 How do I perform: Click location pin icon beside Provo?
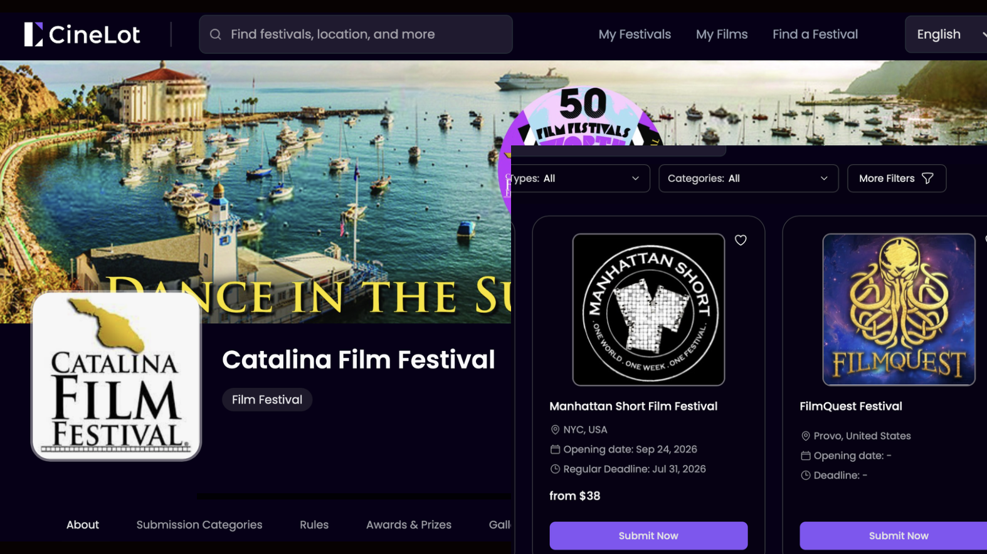coord(806,436)
